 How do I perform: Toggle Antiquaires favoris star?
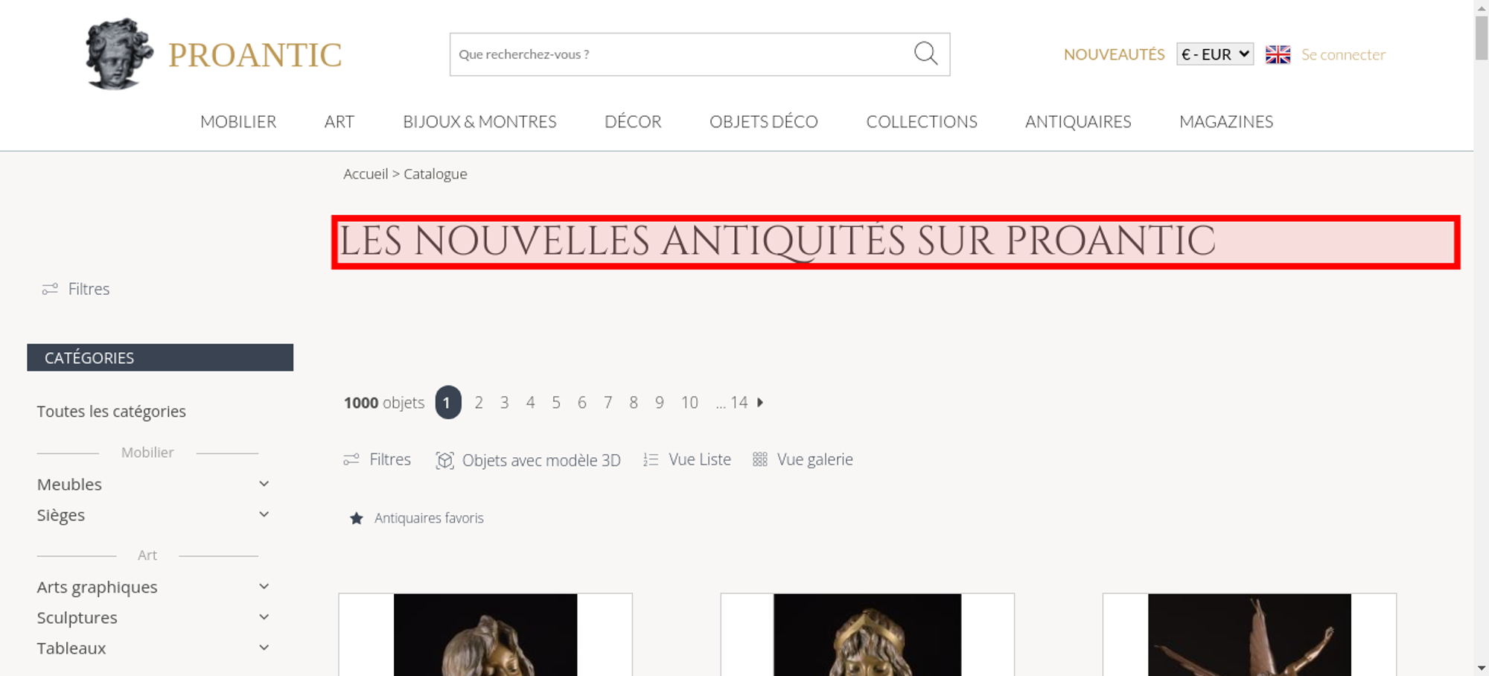357,518
